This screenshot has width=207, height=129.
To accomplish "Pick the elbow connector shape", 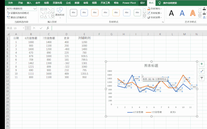I will coord(49,17).
